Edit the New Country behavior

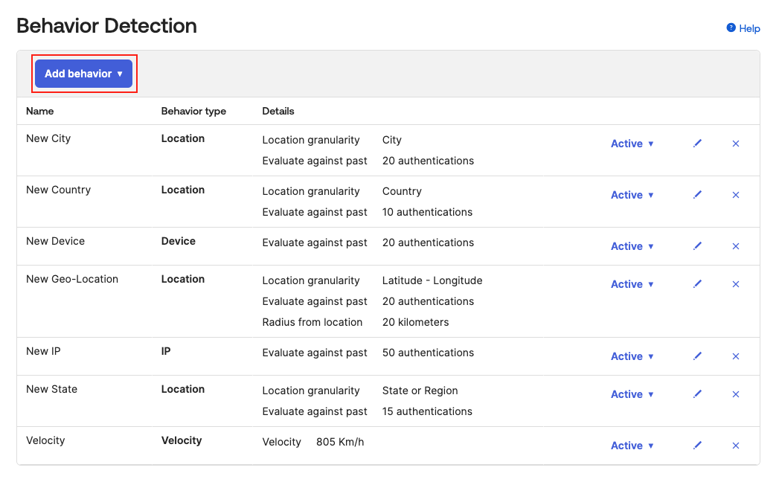click(697, 195)
